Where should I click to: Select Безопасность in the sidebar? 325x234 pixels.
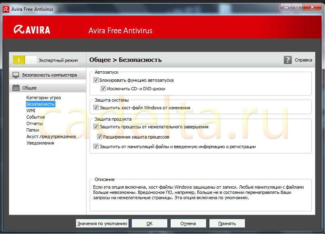point(40,104)
